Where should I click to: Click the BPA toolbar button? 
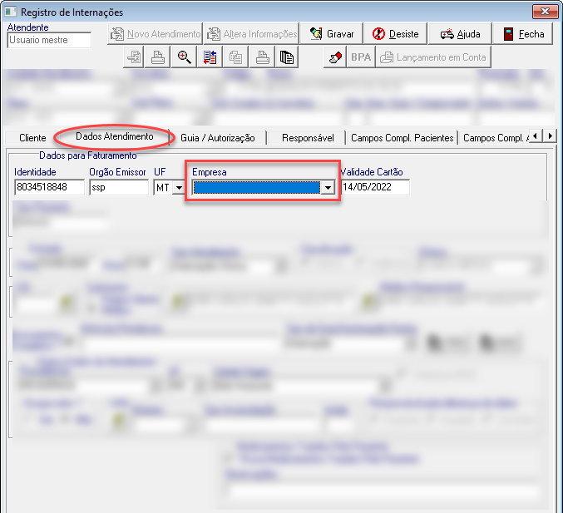pos(361,57)
